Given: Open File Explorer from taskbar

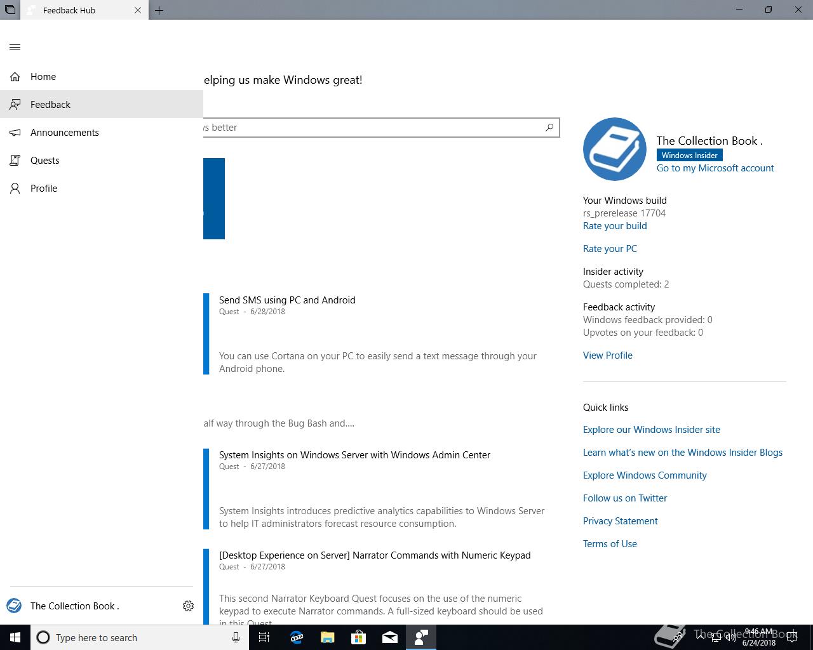Looking at the screenshot, I should 327,637.
